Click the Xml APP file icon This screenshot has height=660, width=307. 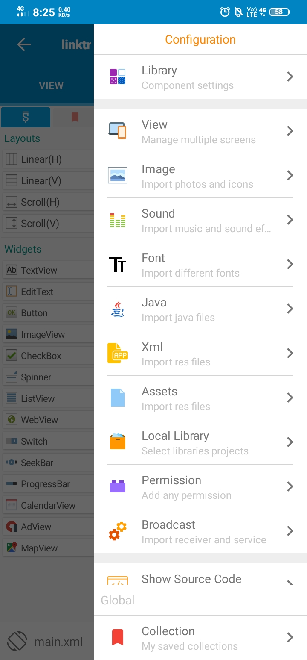coord(118,353)
